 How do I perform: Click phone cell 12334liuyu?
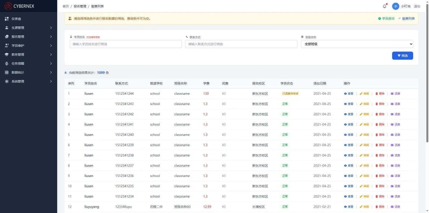(123, 207)
